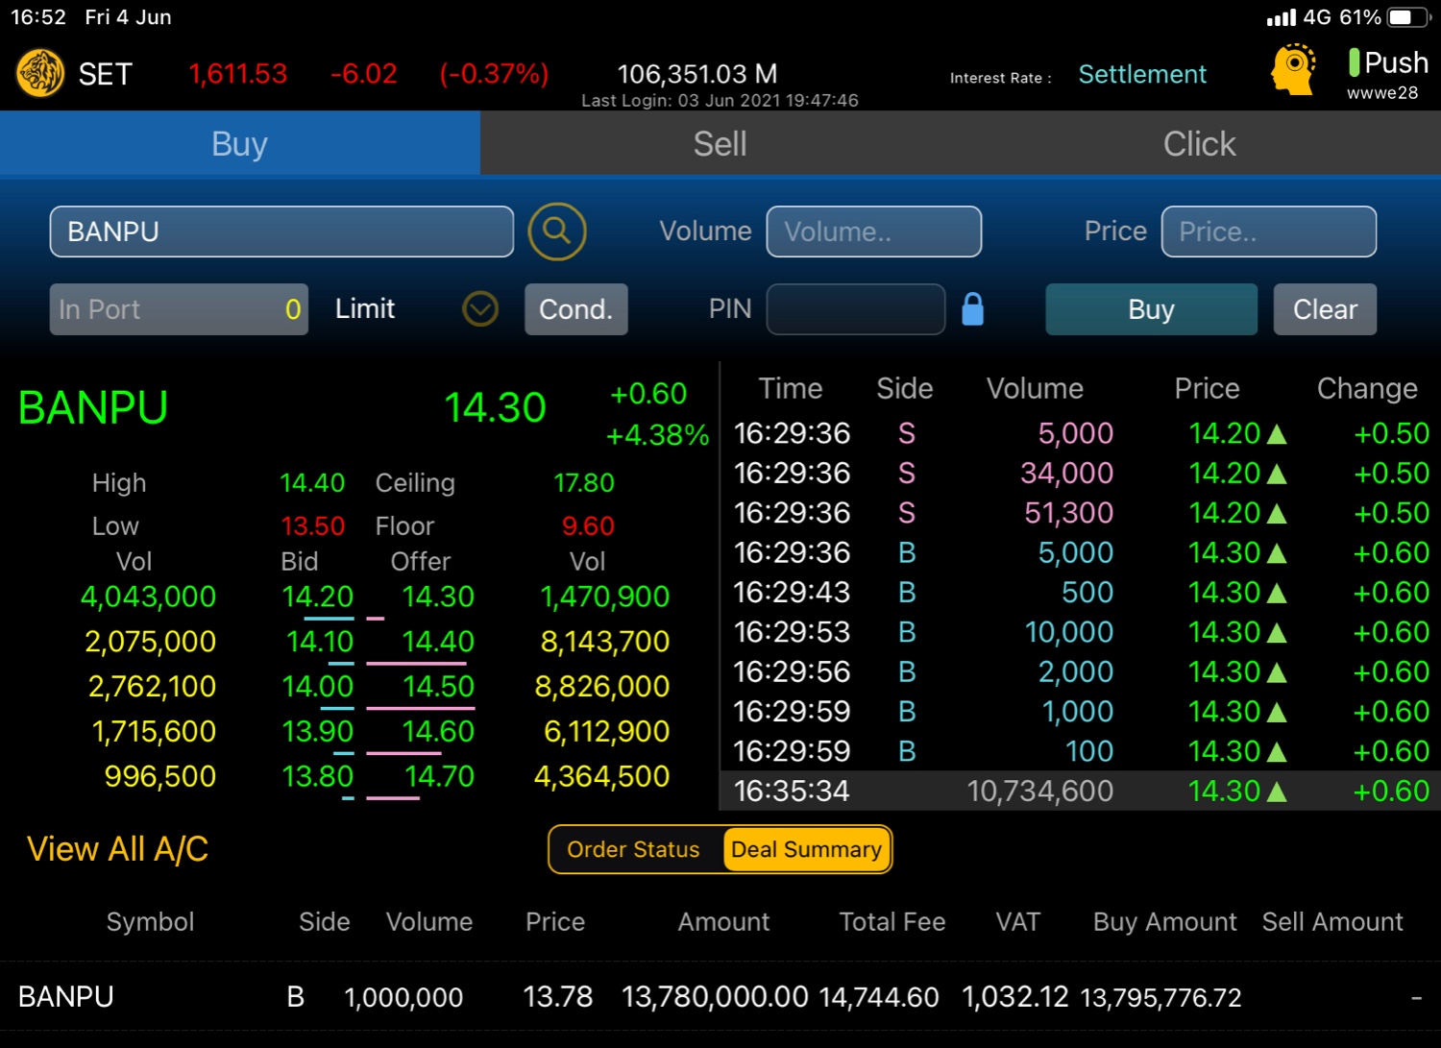Tap offer volume 8,826,000
The width and height of the screenshot is (1441, 1048).
(602, 687)
